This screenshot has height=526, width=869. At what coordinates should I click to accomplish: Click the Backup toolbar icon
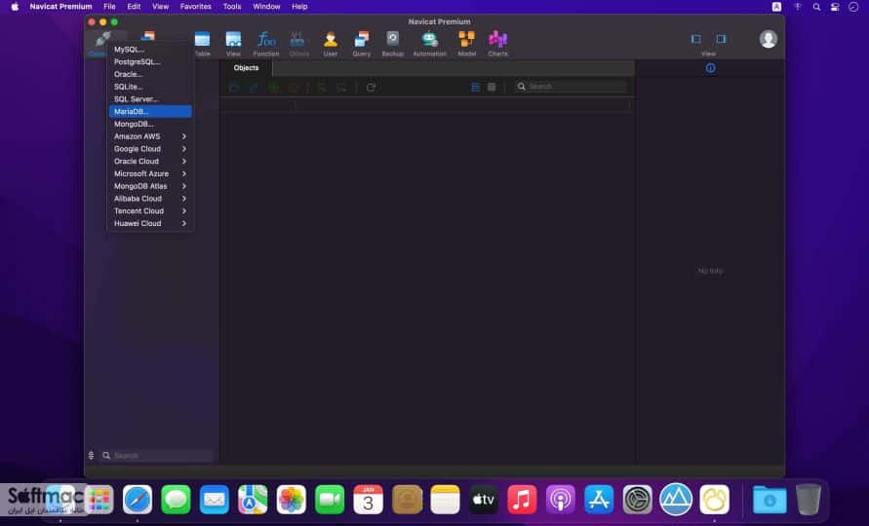pyautogui.click(x=392, y=43)
